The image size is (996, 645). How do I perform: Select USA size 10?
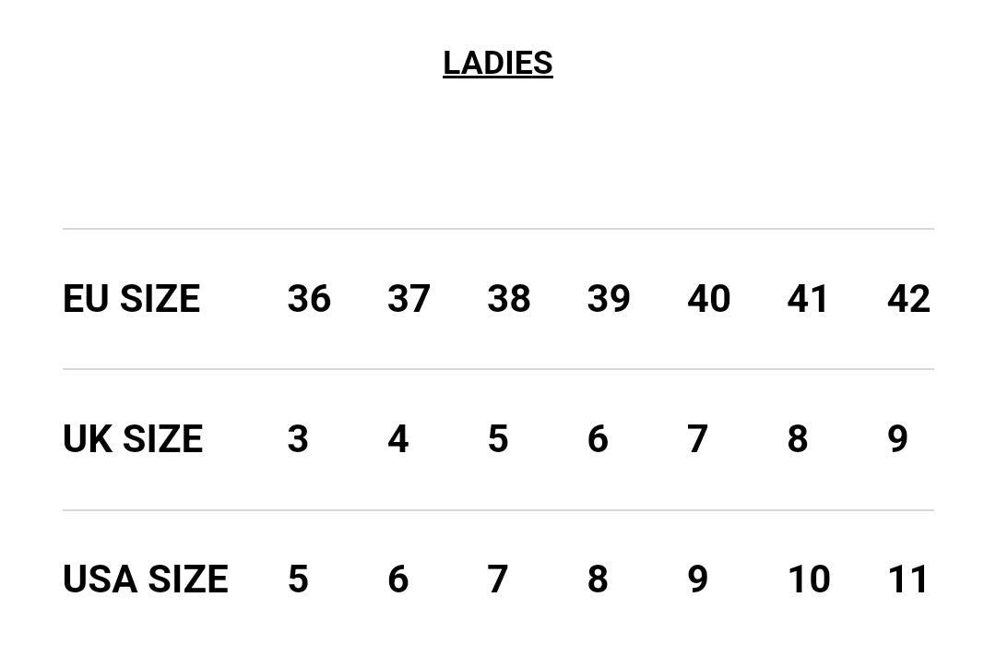coord(808,579)
